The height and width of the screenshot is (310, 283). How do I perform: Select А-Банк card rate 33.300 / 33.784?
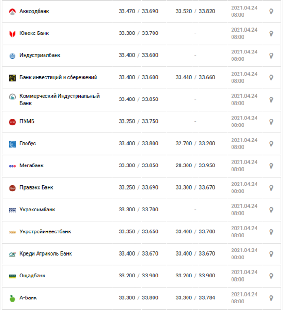click(195, 298)
